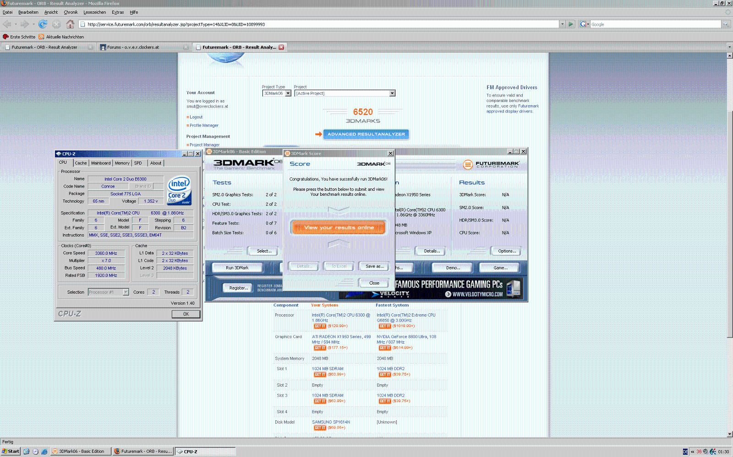Open the Chronik menu
This screenshot has width=733, height=457.
(x=71, y=12)
